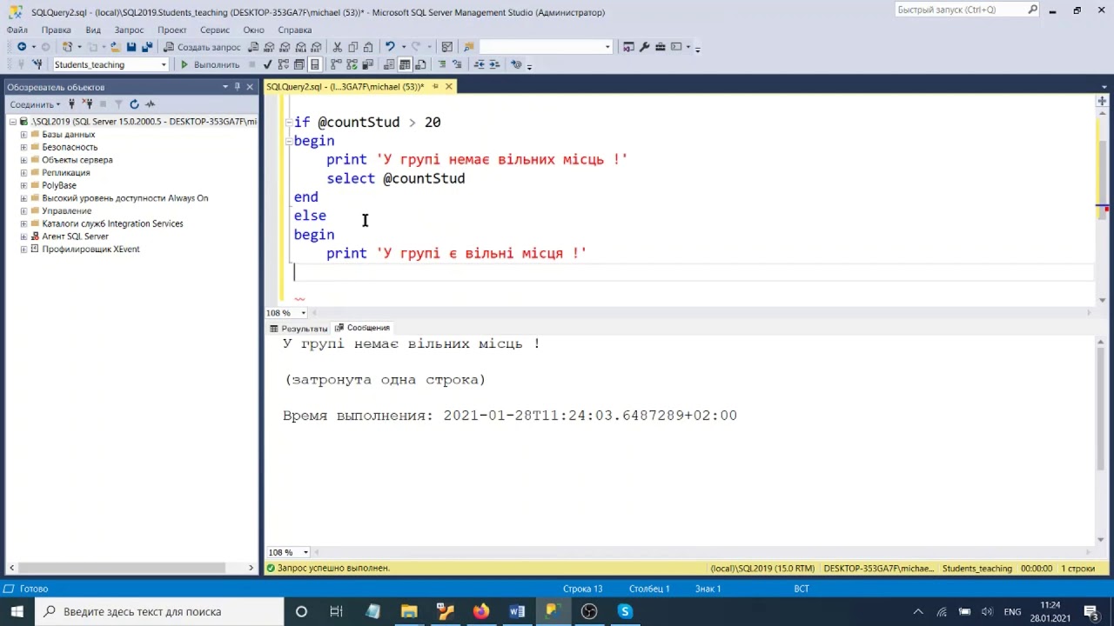Disconnect server icon in Object Explorer
Screen dimensions: 1114x626
tap(87, 104)
